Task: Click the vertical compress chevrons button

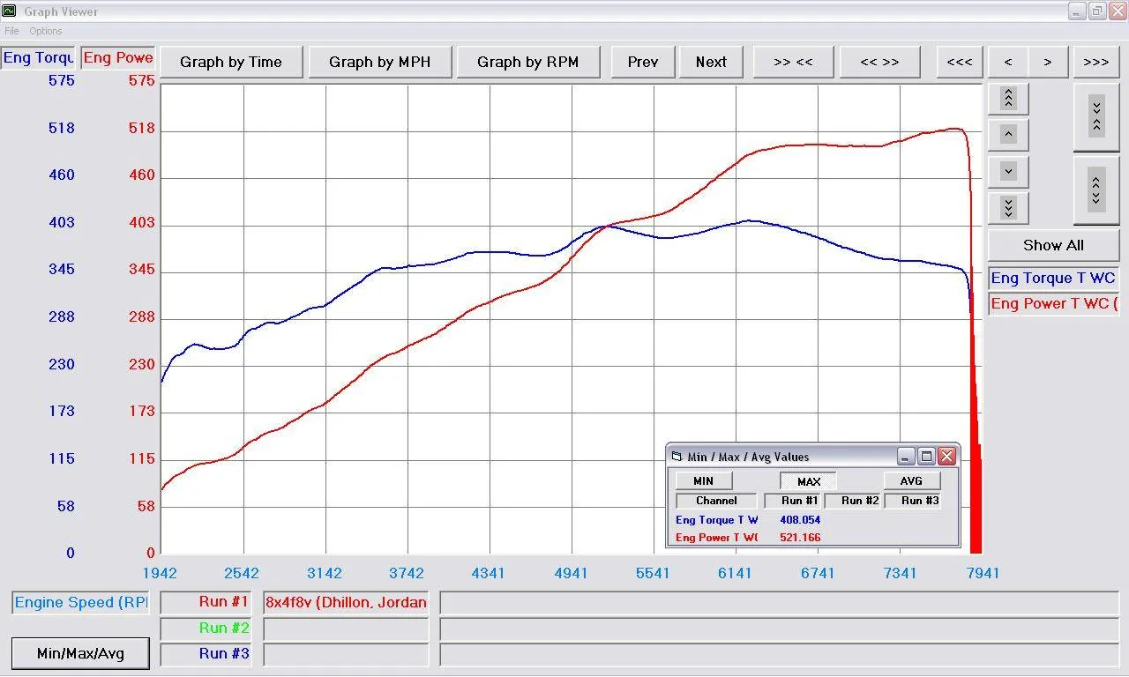Action: click(1096, 115)
